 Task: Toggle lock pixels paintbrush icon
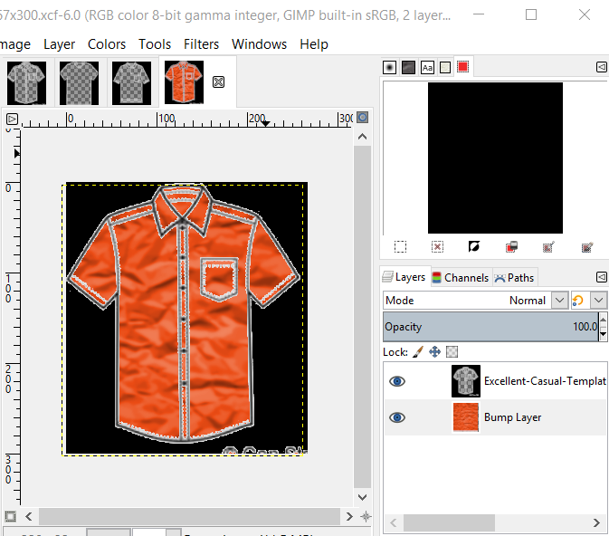[417, 351]
